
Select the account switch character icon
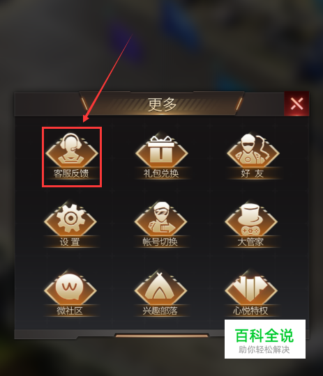click(160, 219)
